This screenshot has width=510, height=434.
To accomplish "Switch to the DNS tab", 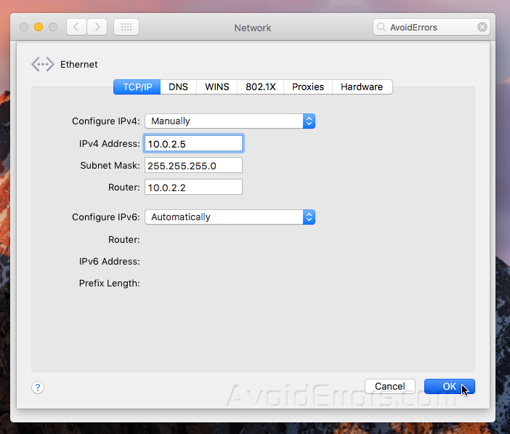I will [178, 87].
